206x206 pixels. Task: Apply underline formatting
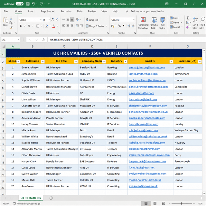[x=29, y=26]
